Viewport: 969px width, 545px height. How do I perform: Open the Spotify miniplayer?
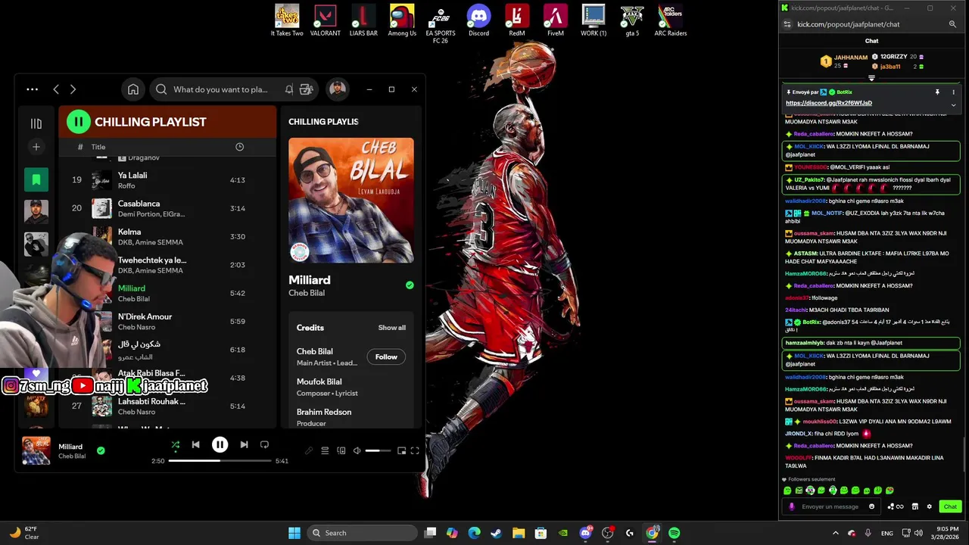[x=401, y=451]
